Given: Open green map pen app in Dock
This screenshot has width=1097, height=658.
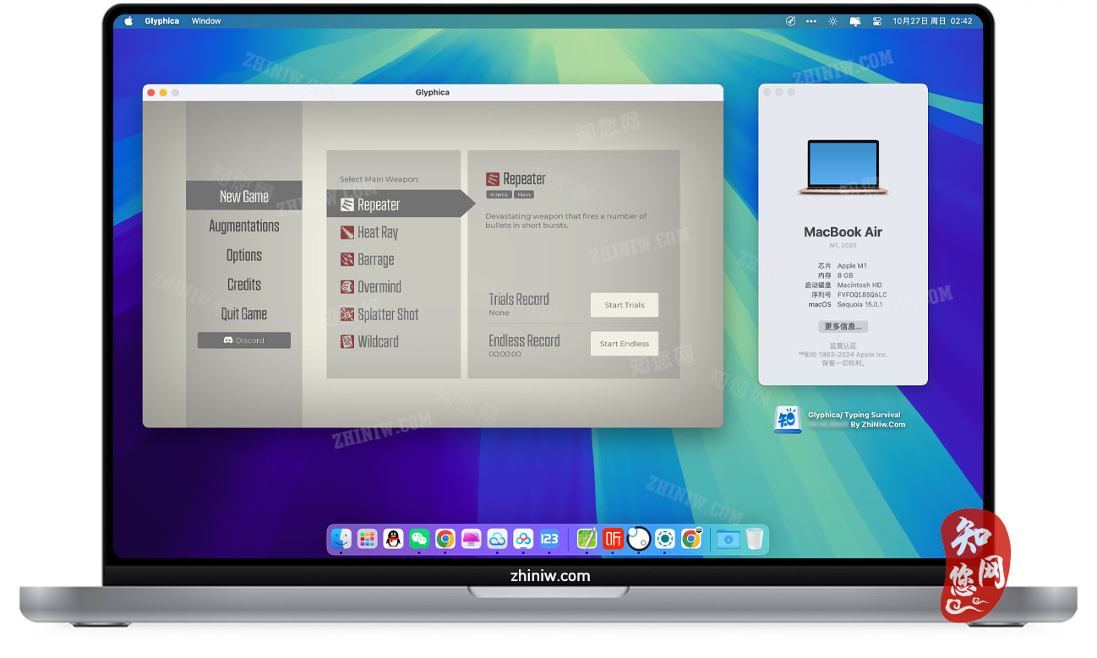Looking at the screenshot, I should pyautogui.click(x=587, y=539).
